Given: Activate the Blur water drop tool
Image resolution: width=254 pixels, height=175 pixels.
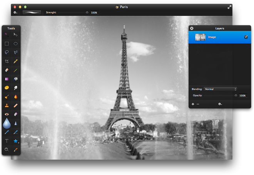Looking at the screenshot, I should [x=7, y=123].
